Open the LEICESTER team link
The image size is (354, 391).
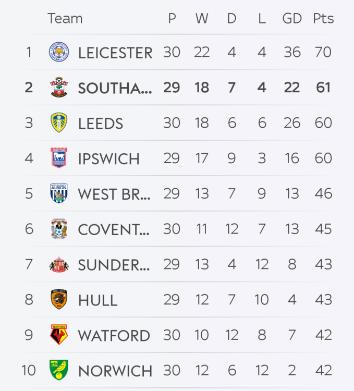point(115,53)
